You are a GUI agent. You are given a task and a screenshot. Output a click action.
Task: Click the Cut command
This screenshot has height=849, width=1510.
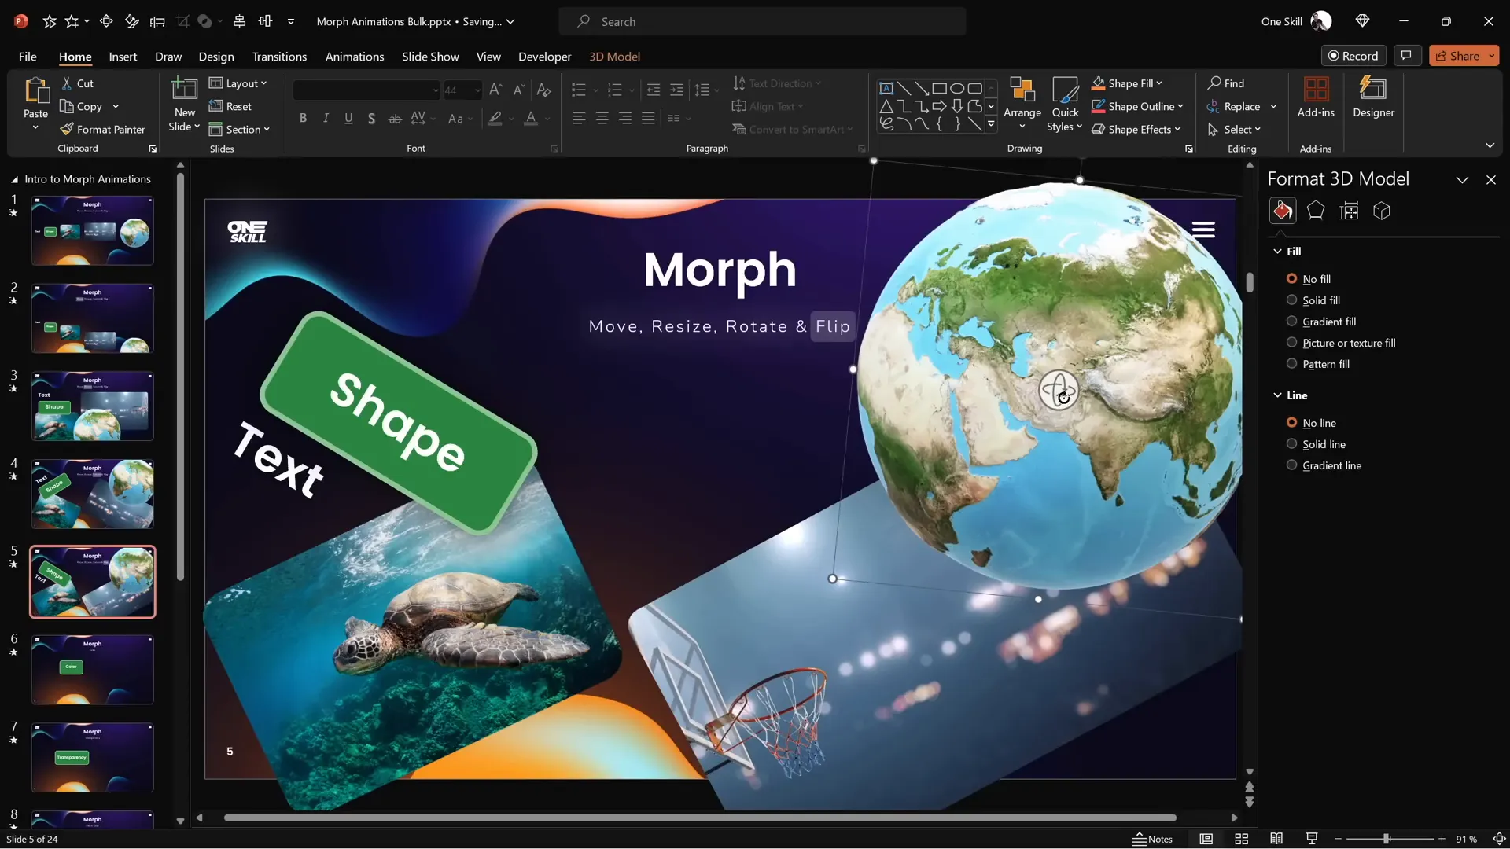(77, 83)
